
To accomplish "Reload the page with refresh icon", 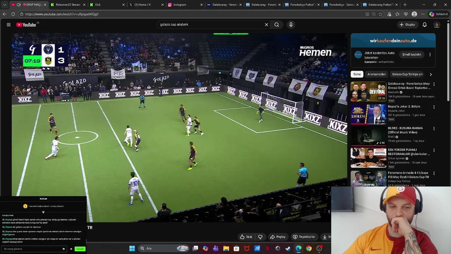I will pos(13,14).
